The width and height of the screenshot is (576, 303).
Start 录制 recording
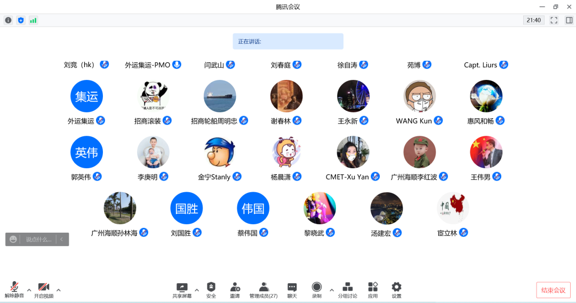click(317, 290)
